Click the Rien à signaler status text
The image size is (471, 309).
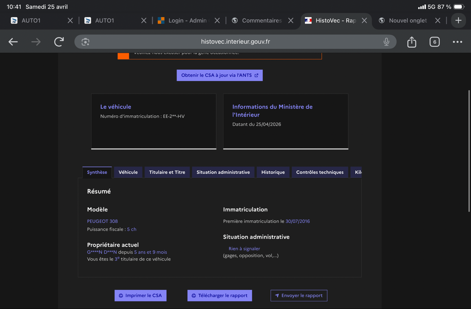[x=244, y=249]
